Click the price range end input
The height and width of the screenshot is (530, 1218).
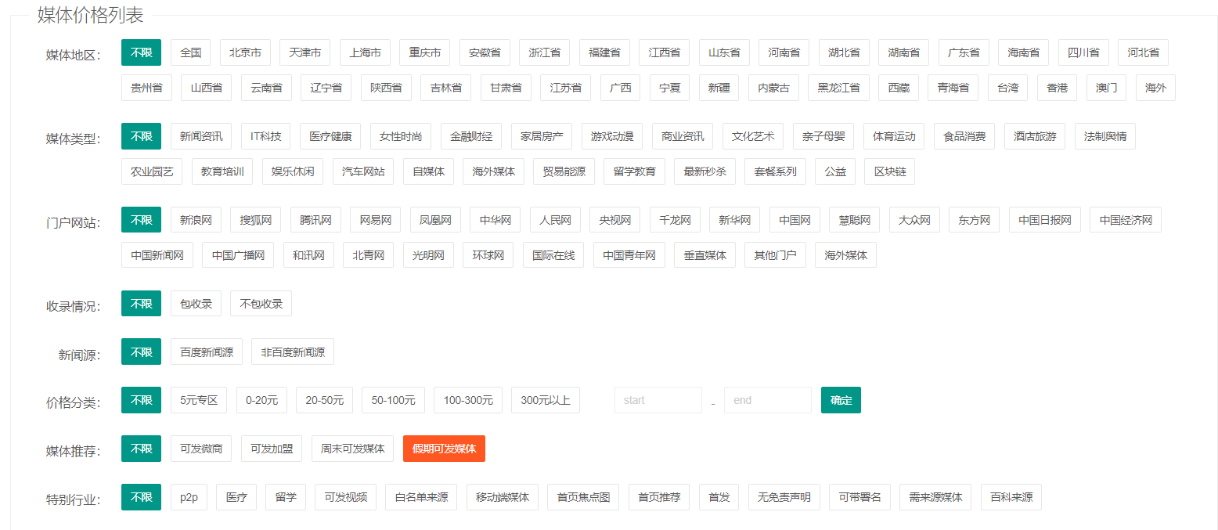pyautogui.click(x=768, y=400)
